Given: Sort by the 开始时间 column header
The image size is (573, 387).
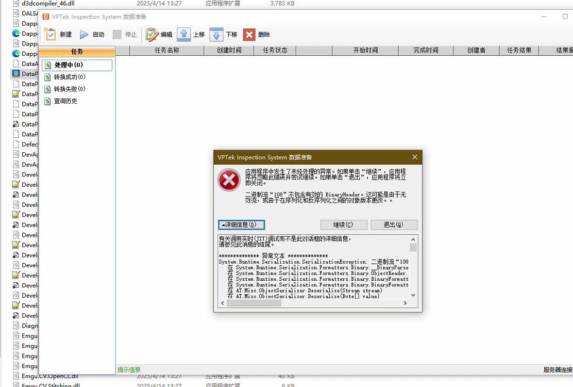Looking at the screenshot, I should click(x=365, y=51).
